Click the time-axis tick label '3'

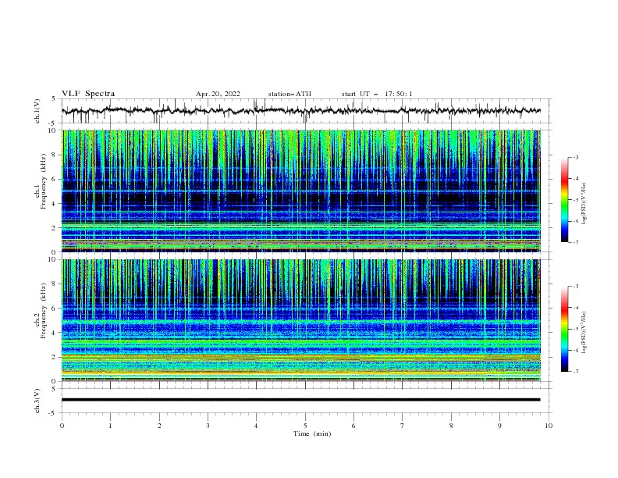pyautogui.click(x=208, y=426)
